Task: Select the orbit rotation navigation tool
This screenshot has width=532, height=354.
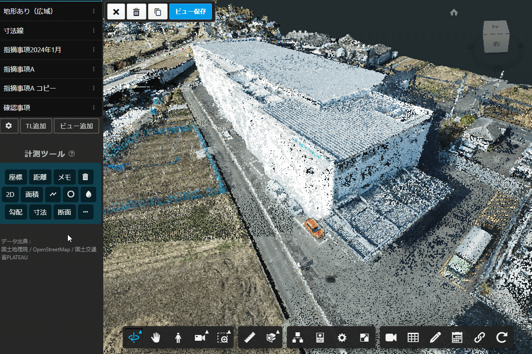Action: click(x=134, y=338)
